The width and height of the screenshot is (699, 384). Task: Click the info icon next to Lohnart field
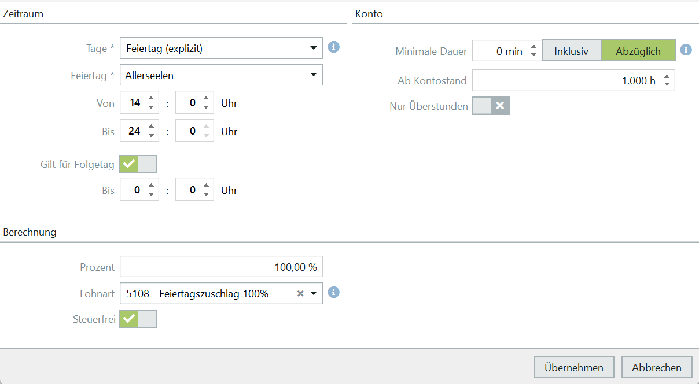333,292
